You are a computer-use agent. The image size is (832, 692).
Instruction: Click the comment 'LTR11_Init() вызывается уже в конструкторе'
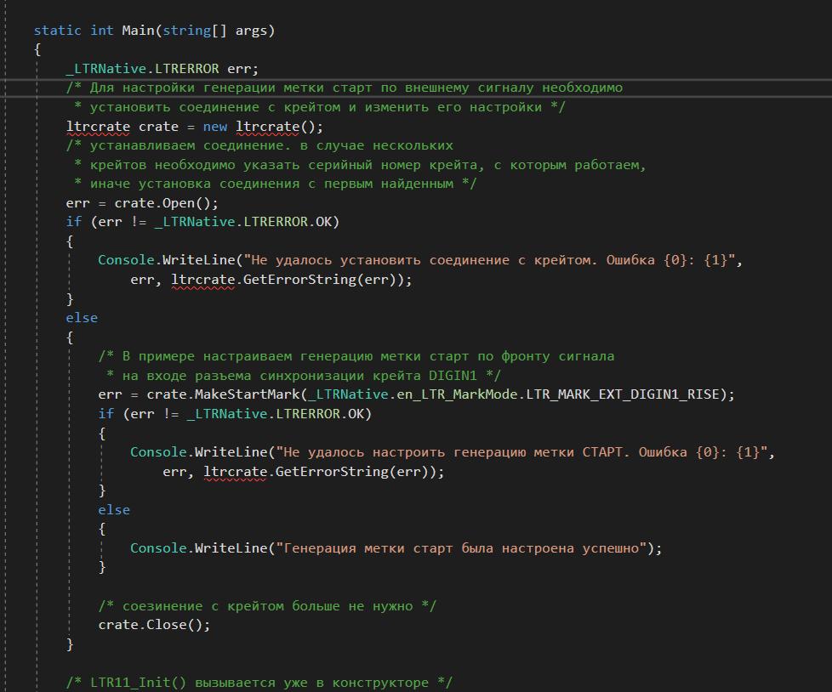pyautogui.click(x=259, y=683)
